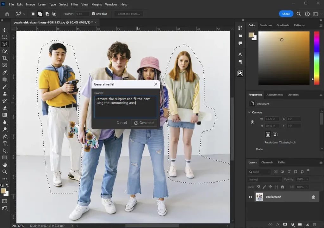324x228 pixels.
Task: Collapse the Canvas section in Properties
Action: pyautogui.click(x=249, y=112)
